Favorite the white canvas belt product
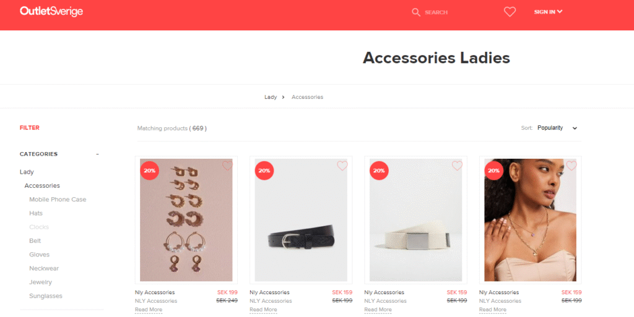The height and width of the screenshot is (317, 634). pos(458,166)
